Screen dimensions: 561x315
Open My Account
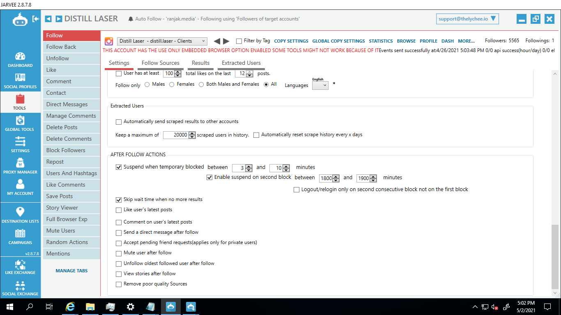[x=20, y=187]
